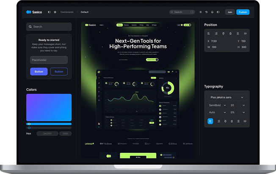
Task: Click the Publish button
Action: point(243,12)
